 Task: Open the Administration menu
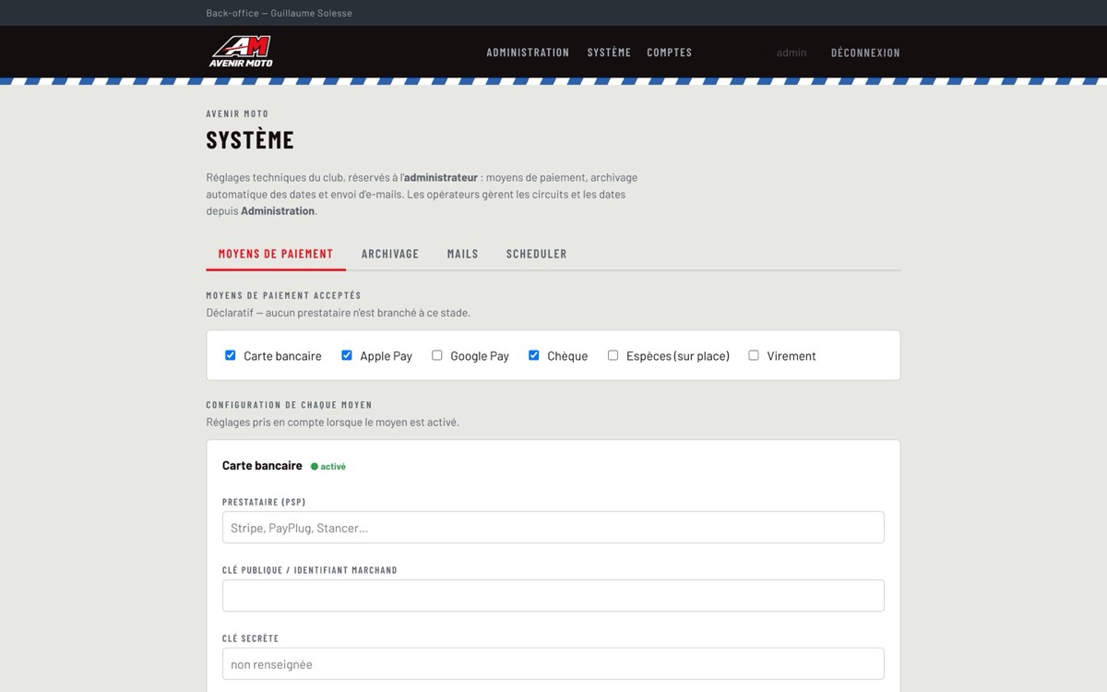coord(528,53)
